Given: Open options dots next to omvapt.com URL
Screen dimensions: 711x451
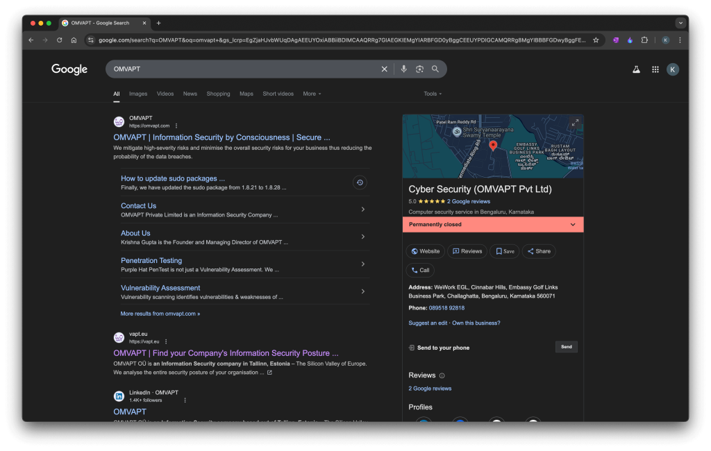Looking at the screenshot, I should [x=176, y=126].
